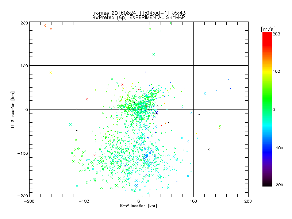Click the '[m/s]' unit label above colorbar
The image size is (292, 219).
(x=268, y=29)
